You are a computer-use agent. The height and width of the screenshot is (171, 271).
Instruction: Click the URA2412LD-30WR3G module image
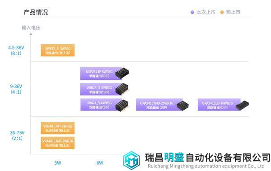[x=242, y=106]
